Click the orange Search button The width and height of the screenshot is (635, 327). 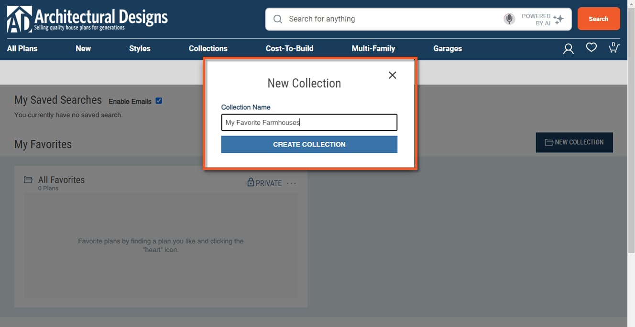(x=598, y=19)
